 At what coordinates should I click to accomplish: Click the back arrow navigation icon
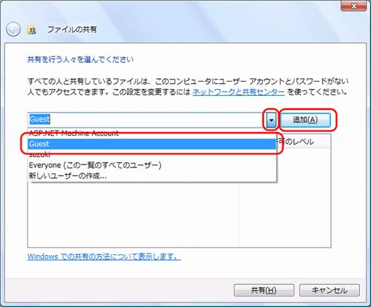click(13, 30)
